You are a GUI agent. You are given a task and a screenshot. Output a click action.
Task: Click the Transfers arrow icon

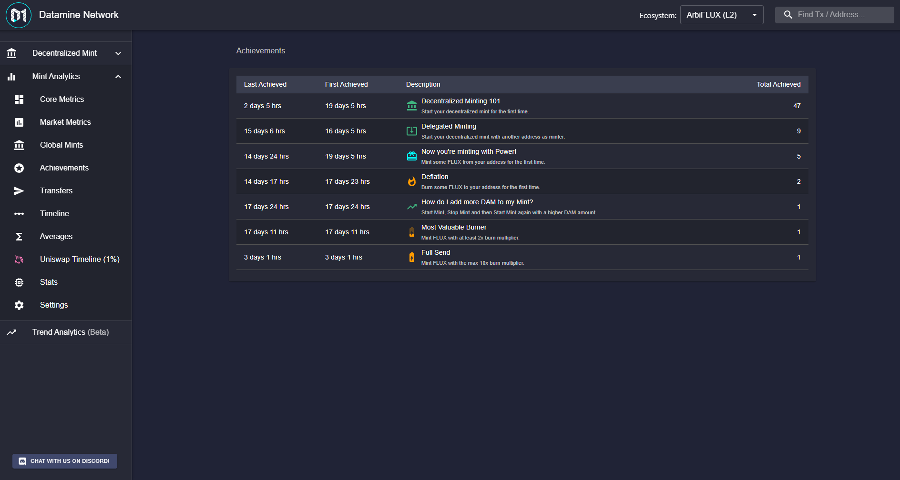[19, 191]
